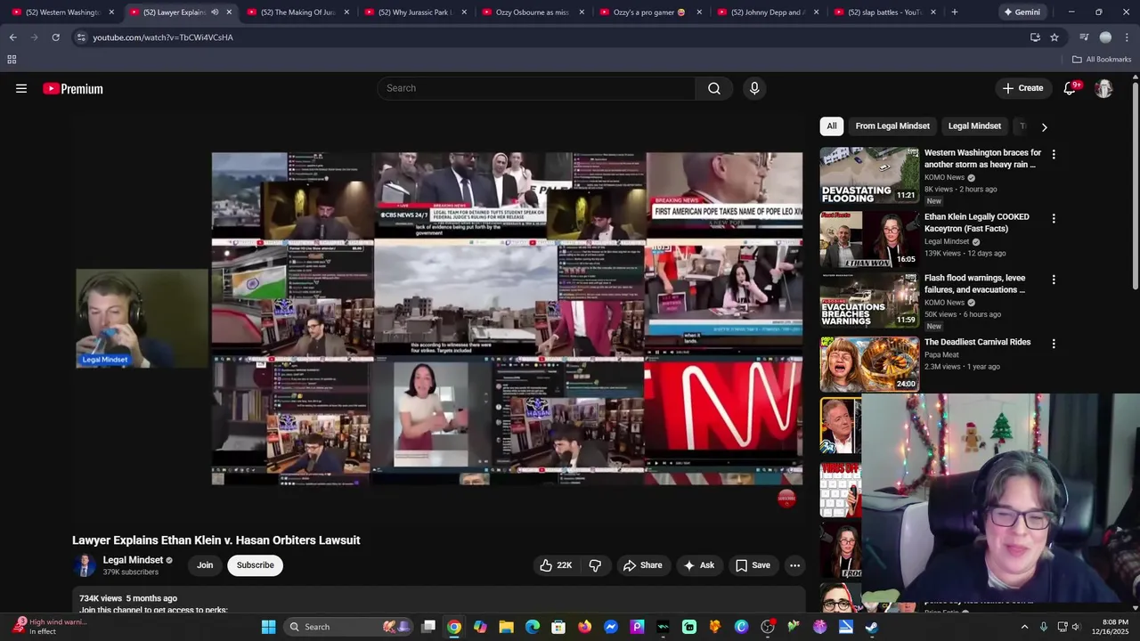Open the account avatar menu
Screen dimensions: 1140x641
pyautogui.click(x=1103, y=88)
